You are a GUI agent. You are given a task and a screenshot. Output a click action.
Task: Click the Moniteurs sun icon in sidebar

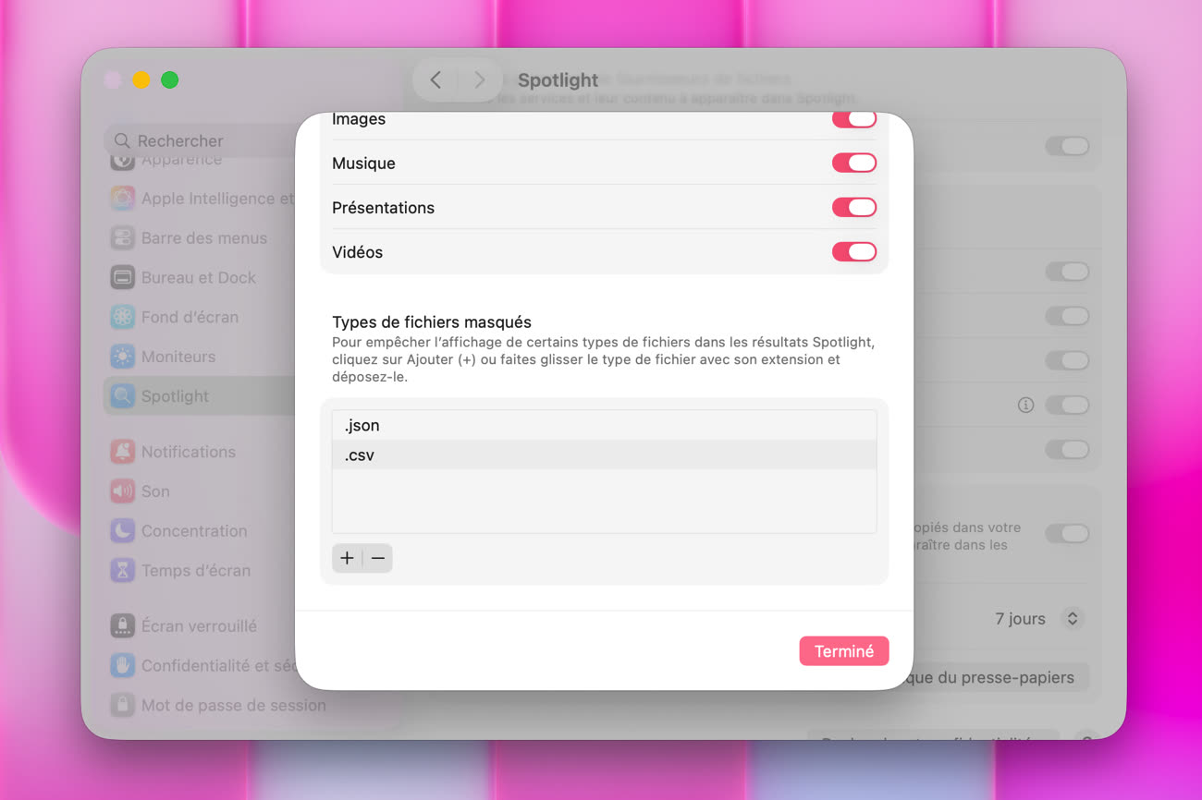coord(122,357)
